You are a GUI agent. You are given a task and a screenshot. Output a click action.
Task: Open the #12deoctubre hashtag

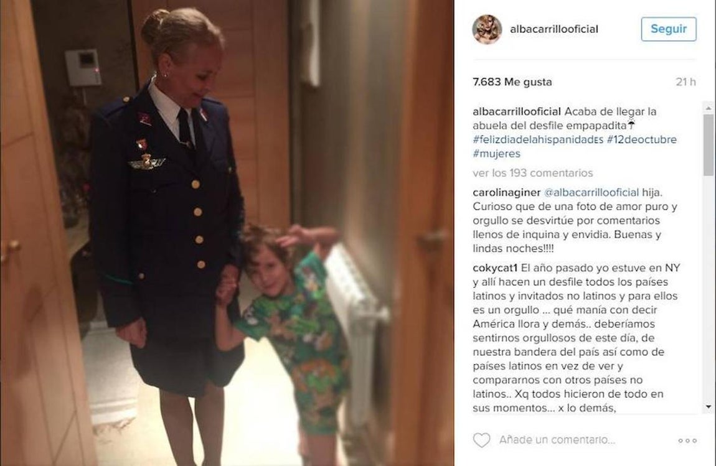(x=641, y=139)
